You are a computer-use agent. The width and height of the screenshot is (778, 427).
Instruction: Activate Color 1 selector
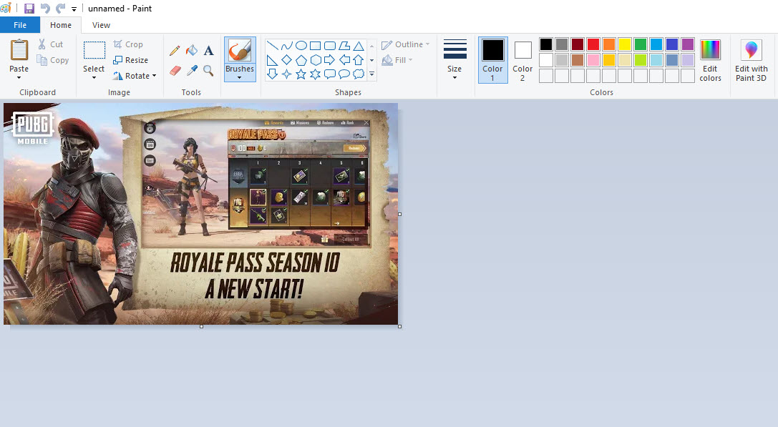coord(492,60)
